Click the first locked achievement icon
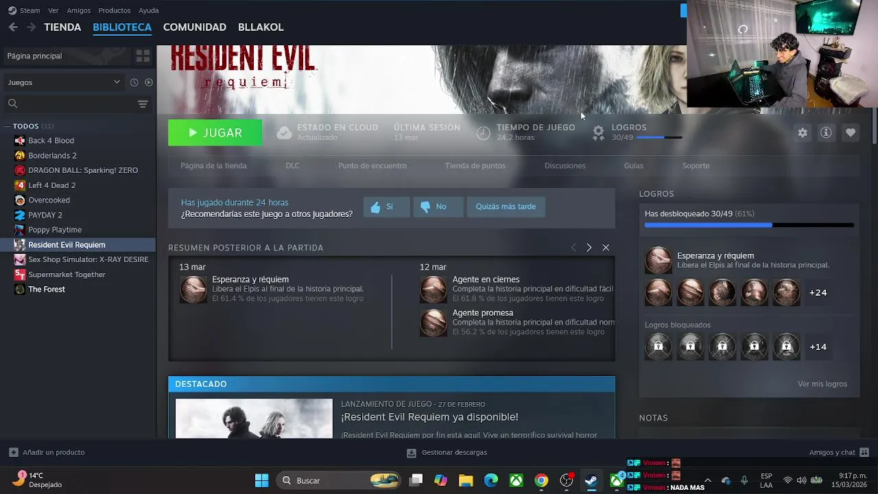Viewport: 878px width, 494px height. tap(658, 346)
